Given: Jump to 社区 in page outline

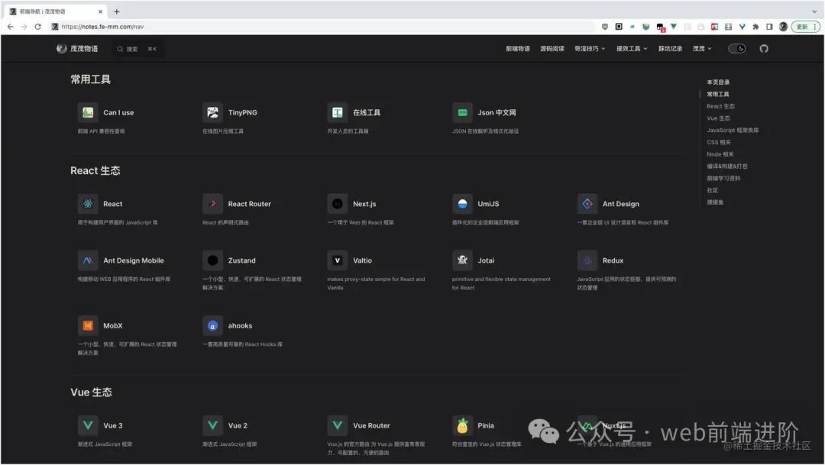Looking at the screenshot, I should 713,190.
